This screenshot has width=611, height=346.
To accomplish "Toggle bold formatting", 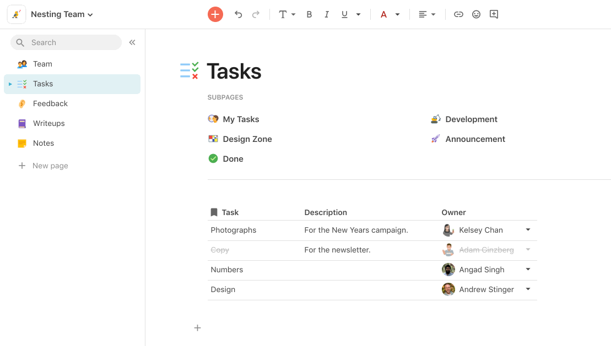I will (309, 14).
